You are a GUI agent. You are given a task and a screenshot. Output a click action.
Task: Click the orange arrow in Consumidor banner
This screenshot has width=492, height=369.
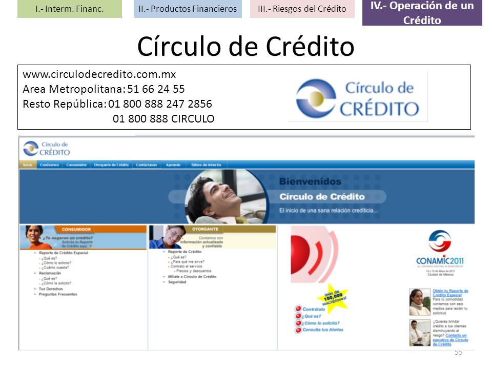click(91, 247)
